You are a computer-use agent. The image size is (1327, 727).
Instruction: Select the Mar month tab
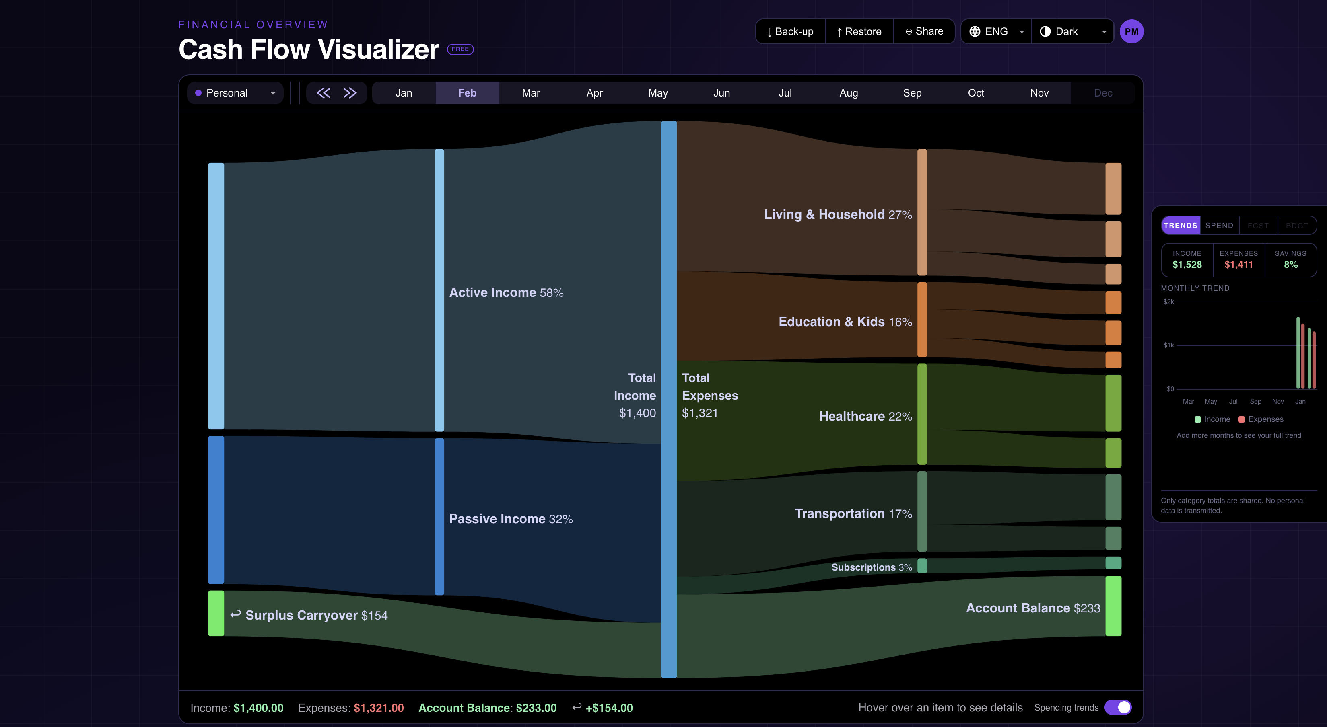coord(531,92)
